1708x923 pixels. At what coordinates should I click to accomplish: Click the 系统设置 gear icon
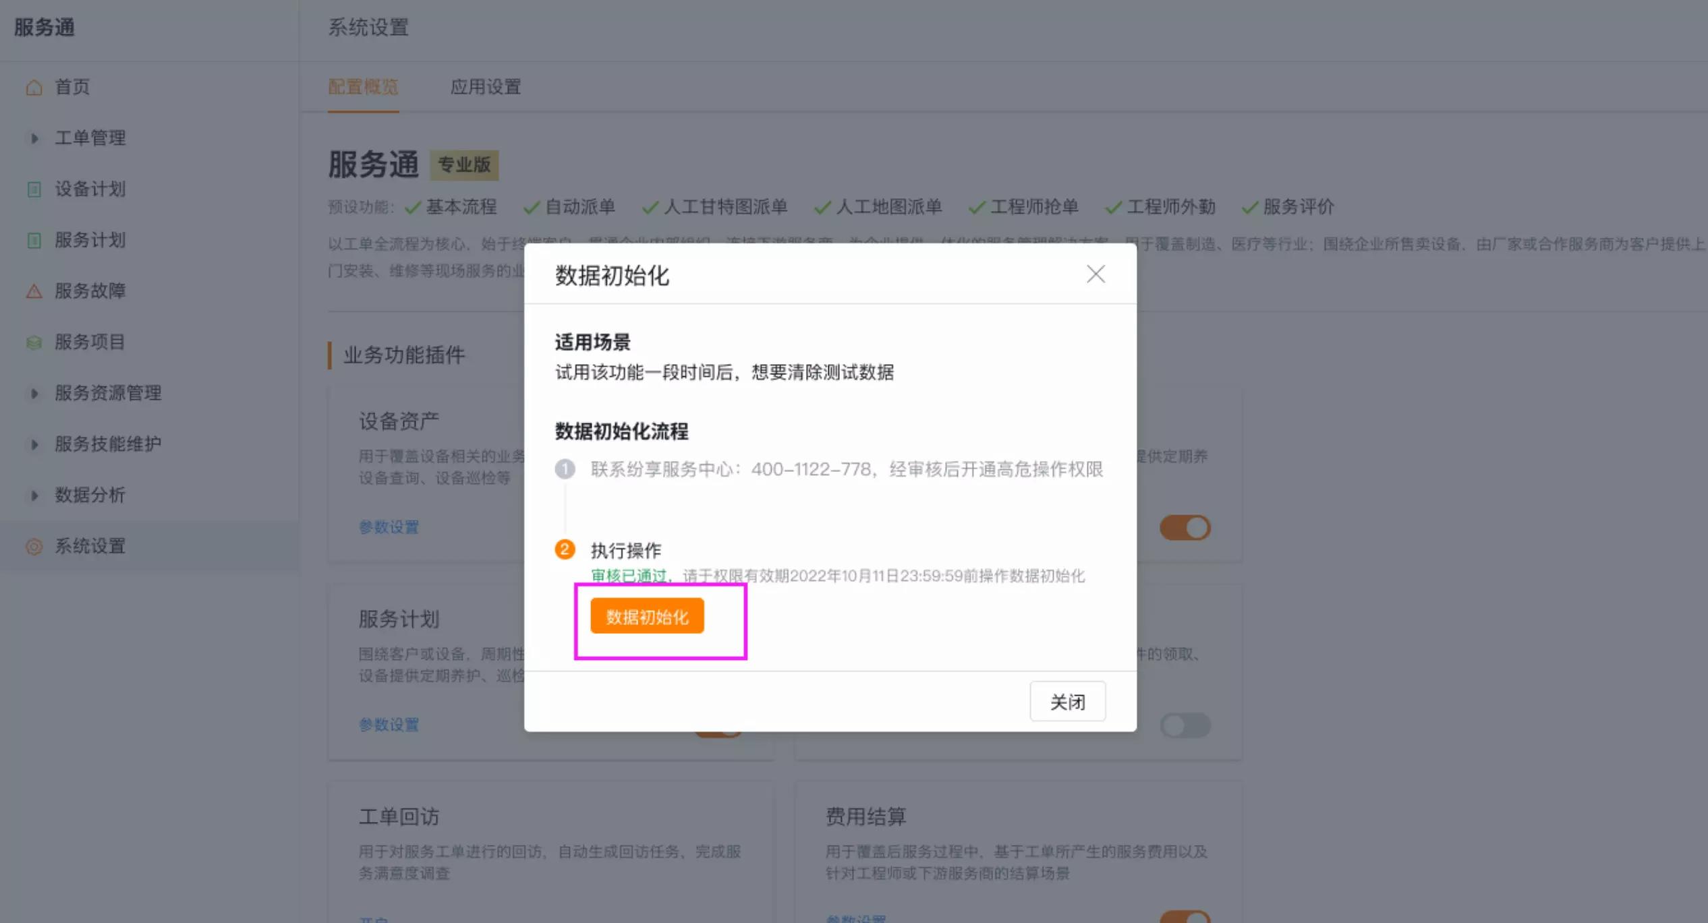coord(34,547)
